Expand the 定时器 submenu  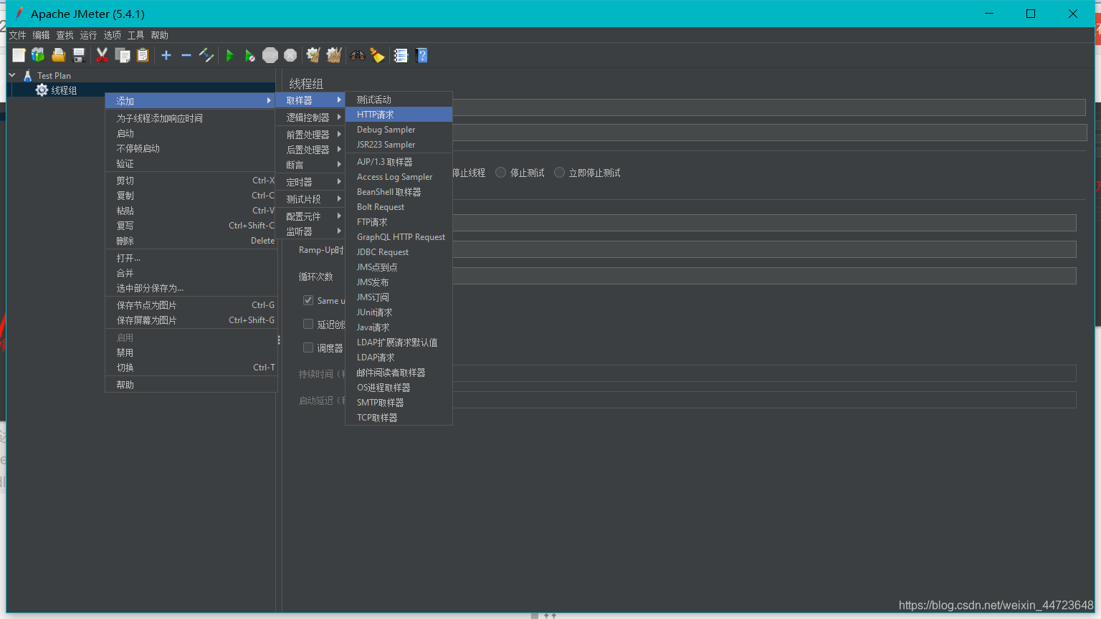(x=310, y=182)
